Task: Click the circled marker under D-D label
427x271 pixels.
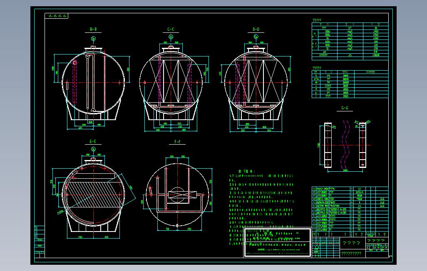Action: click(256, 37)
